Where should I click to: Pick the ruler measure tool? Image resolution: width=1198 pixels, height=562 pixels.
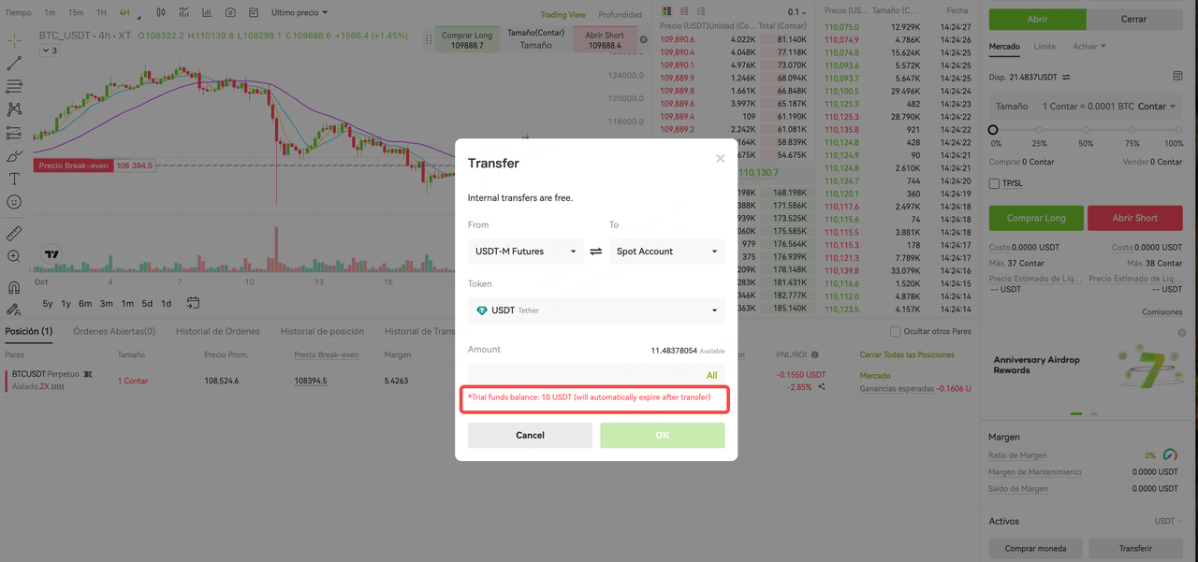[14, 233]
